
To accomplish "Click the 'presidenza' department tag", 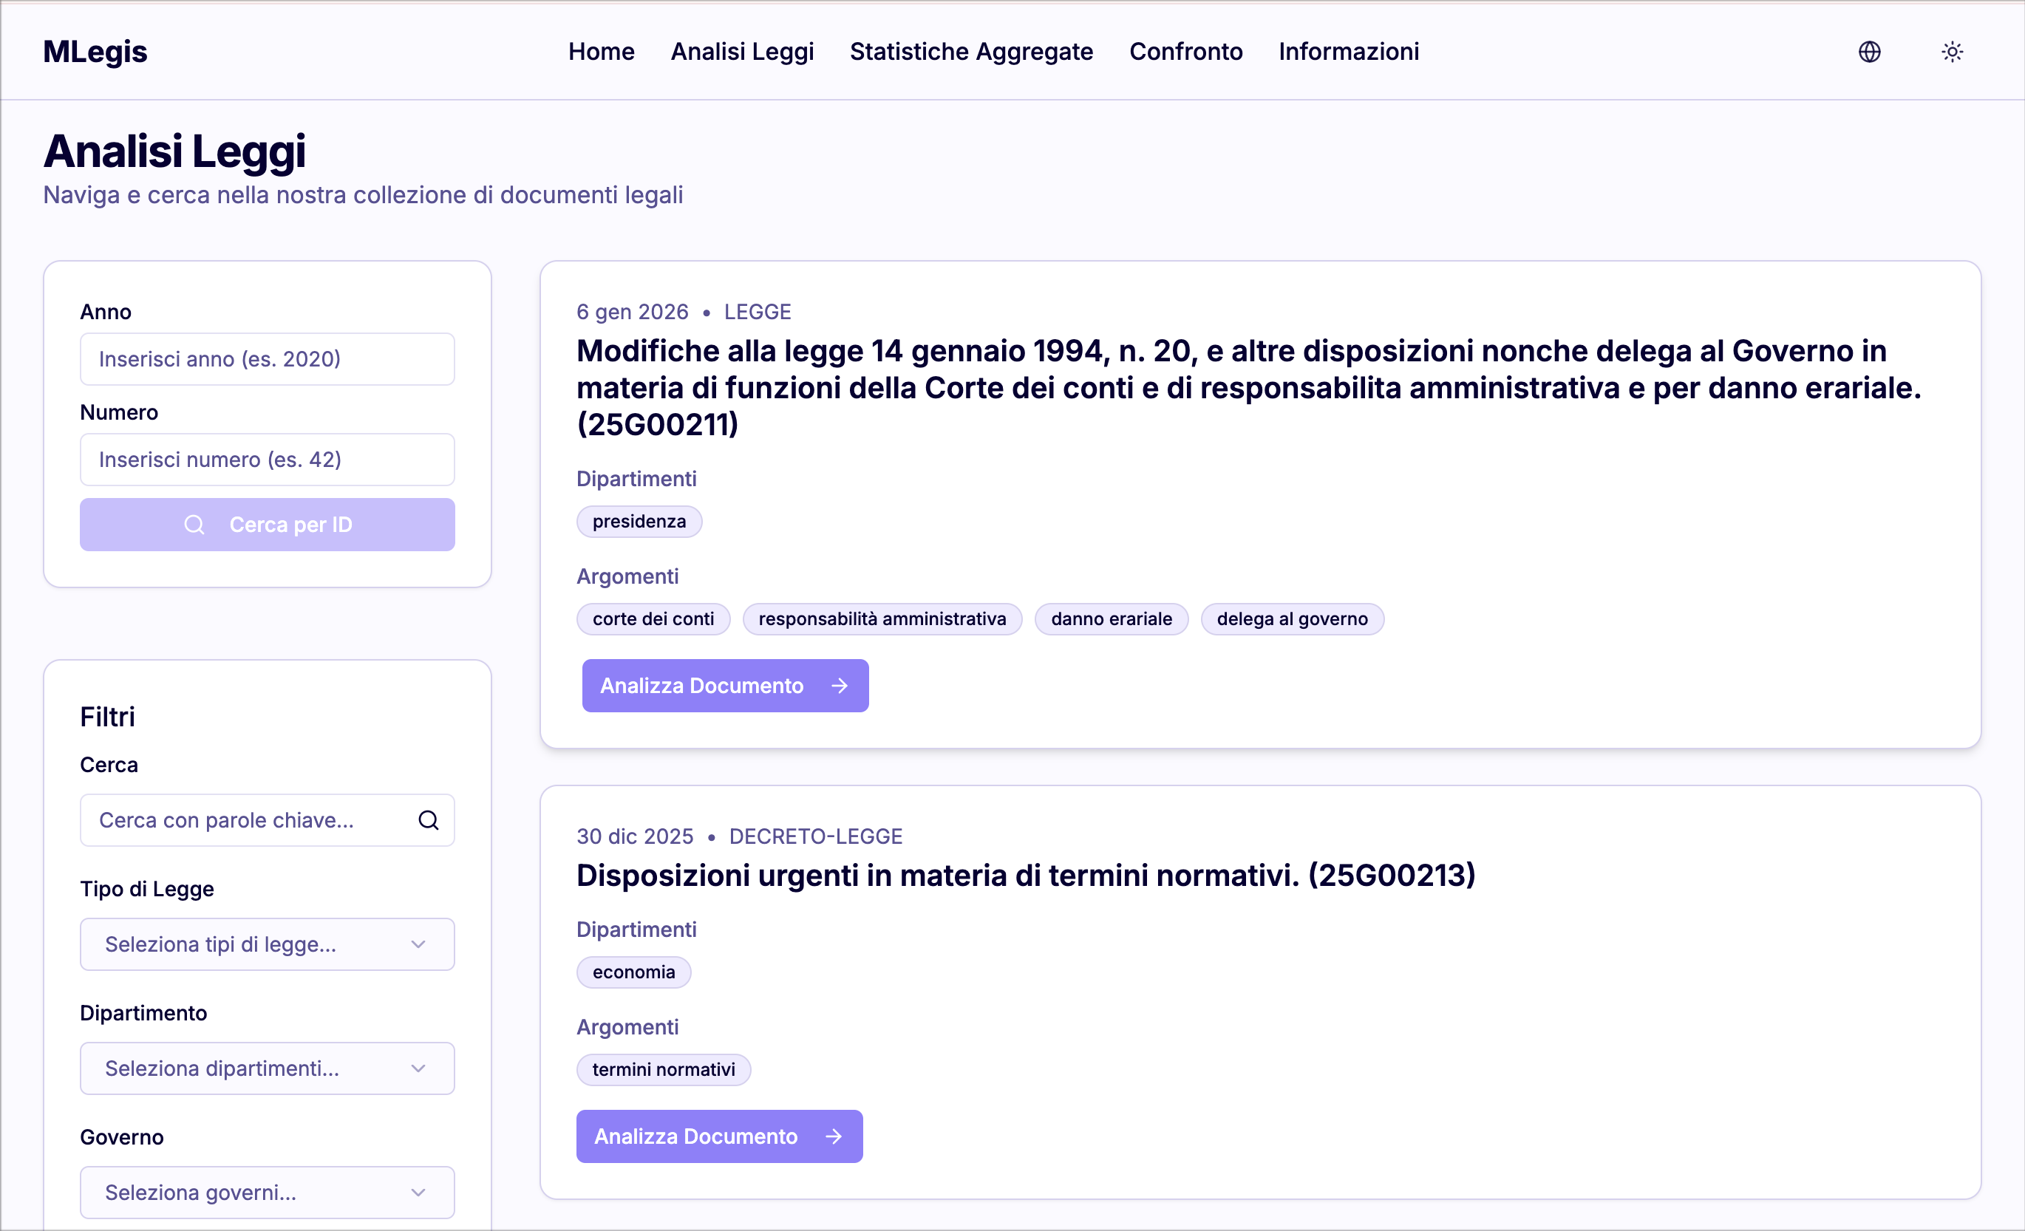I will click(639, 522).
